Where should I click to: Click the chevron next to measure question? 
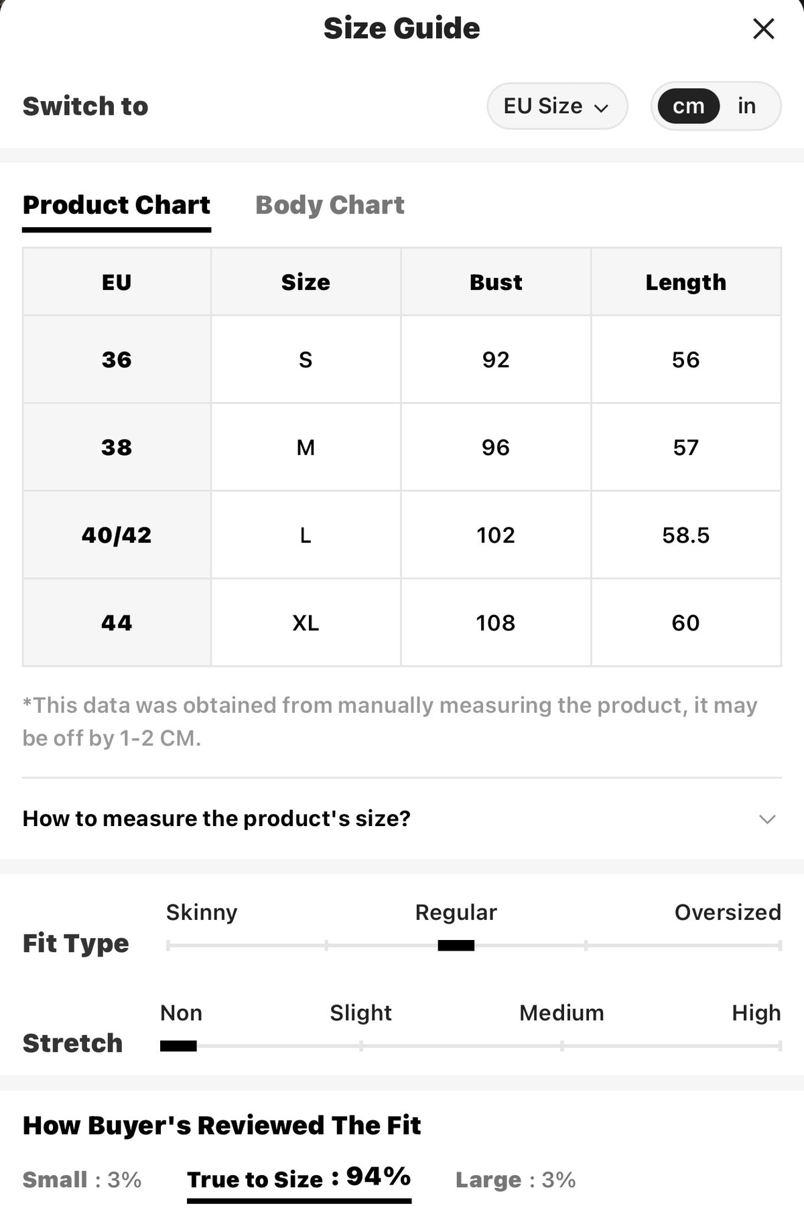767,819
